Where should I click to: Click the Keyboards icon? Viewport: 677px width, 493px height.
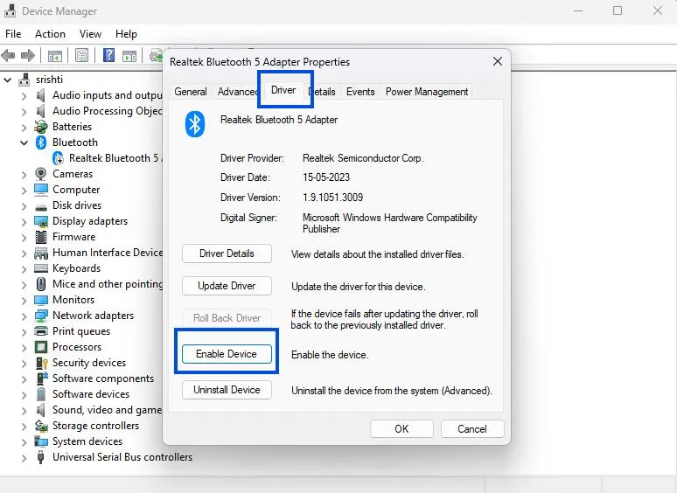click(41, 268)
